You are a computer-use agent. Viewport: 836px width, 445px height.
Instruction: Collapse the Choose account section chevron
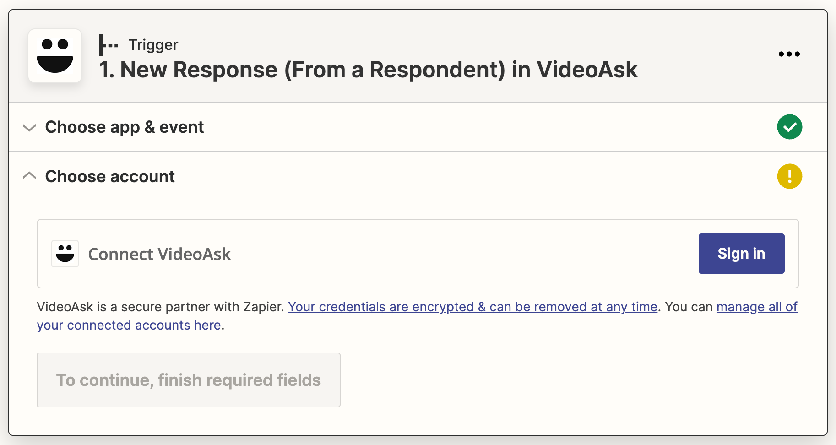(29, 176)
